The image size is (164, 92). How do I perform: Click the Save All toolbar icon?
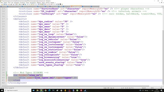(6, 4)
